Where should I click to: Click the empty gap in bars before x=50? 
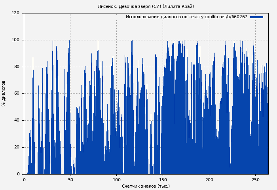pyautogui.click(x=63, y=158)
